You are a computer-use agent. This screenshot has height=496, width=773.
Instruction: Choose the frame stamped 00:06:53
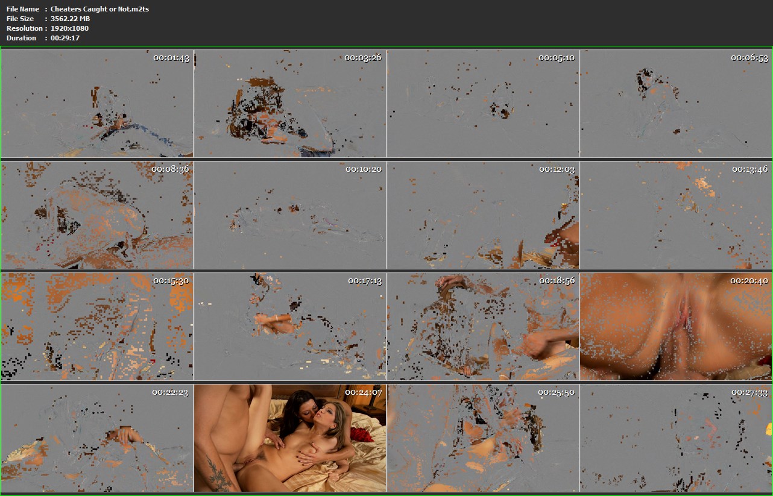[x=676, y=104]
